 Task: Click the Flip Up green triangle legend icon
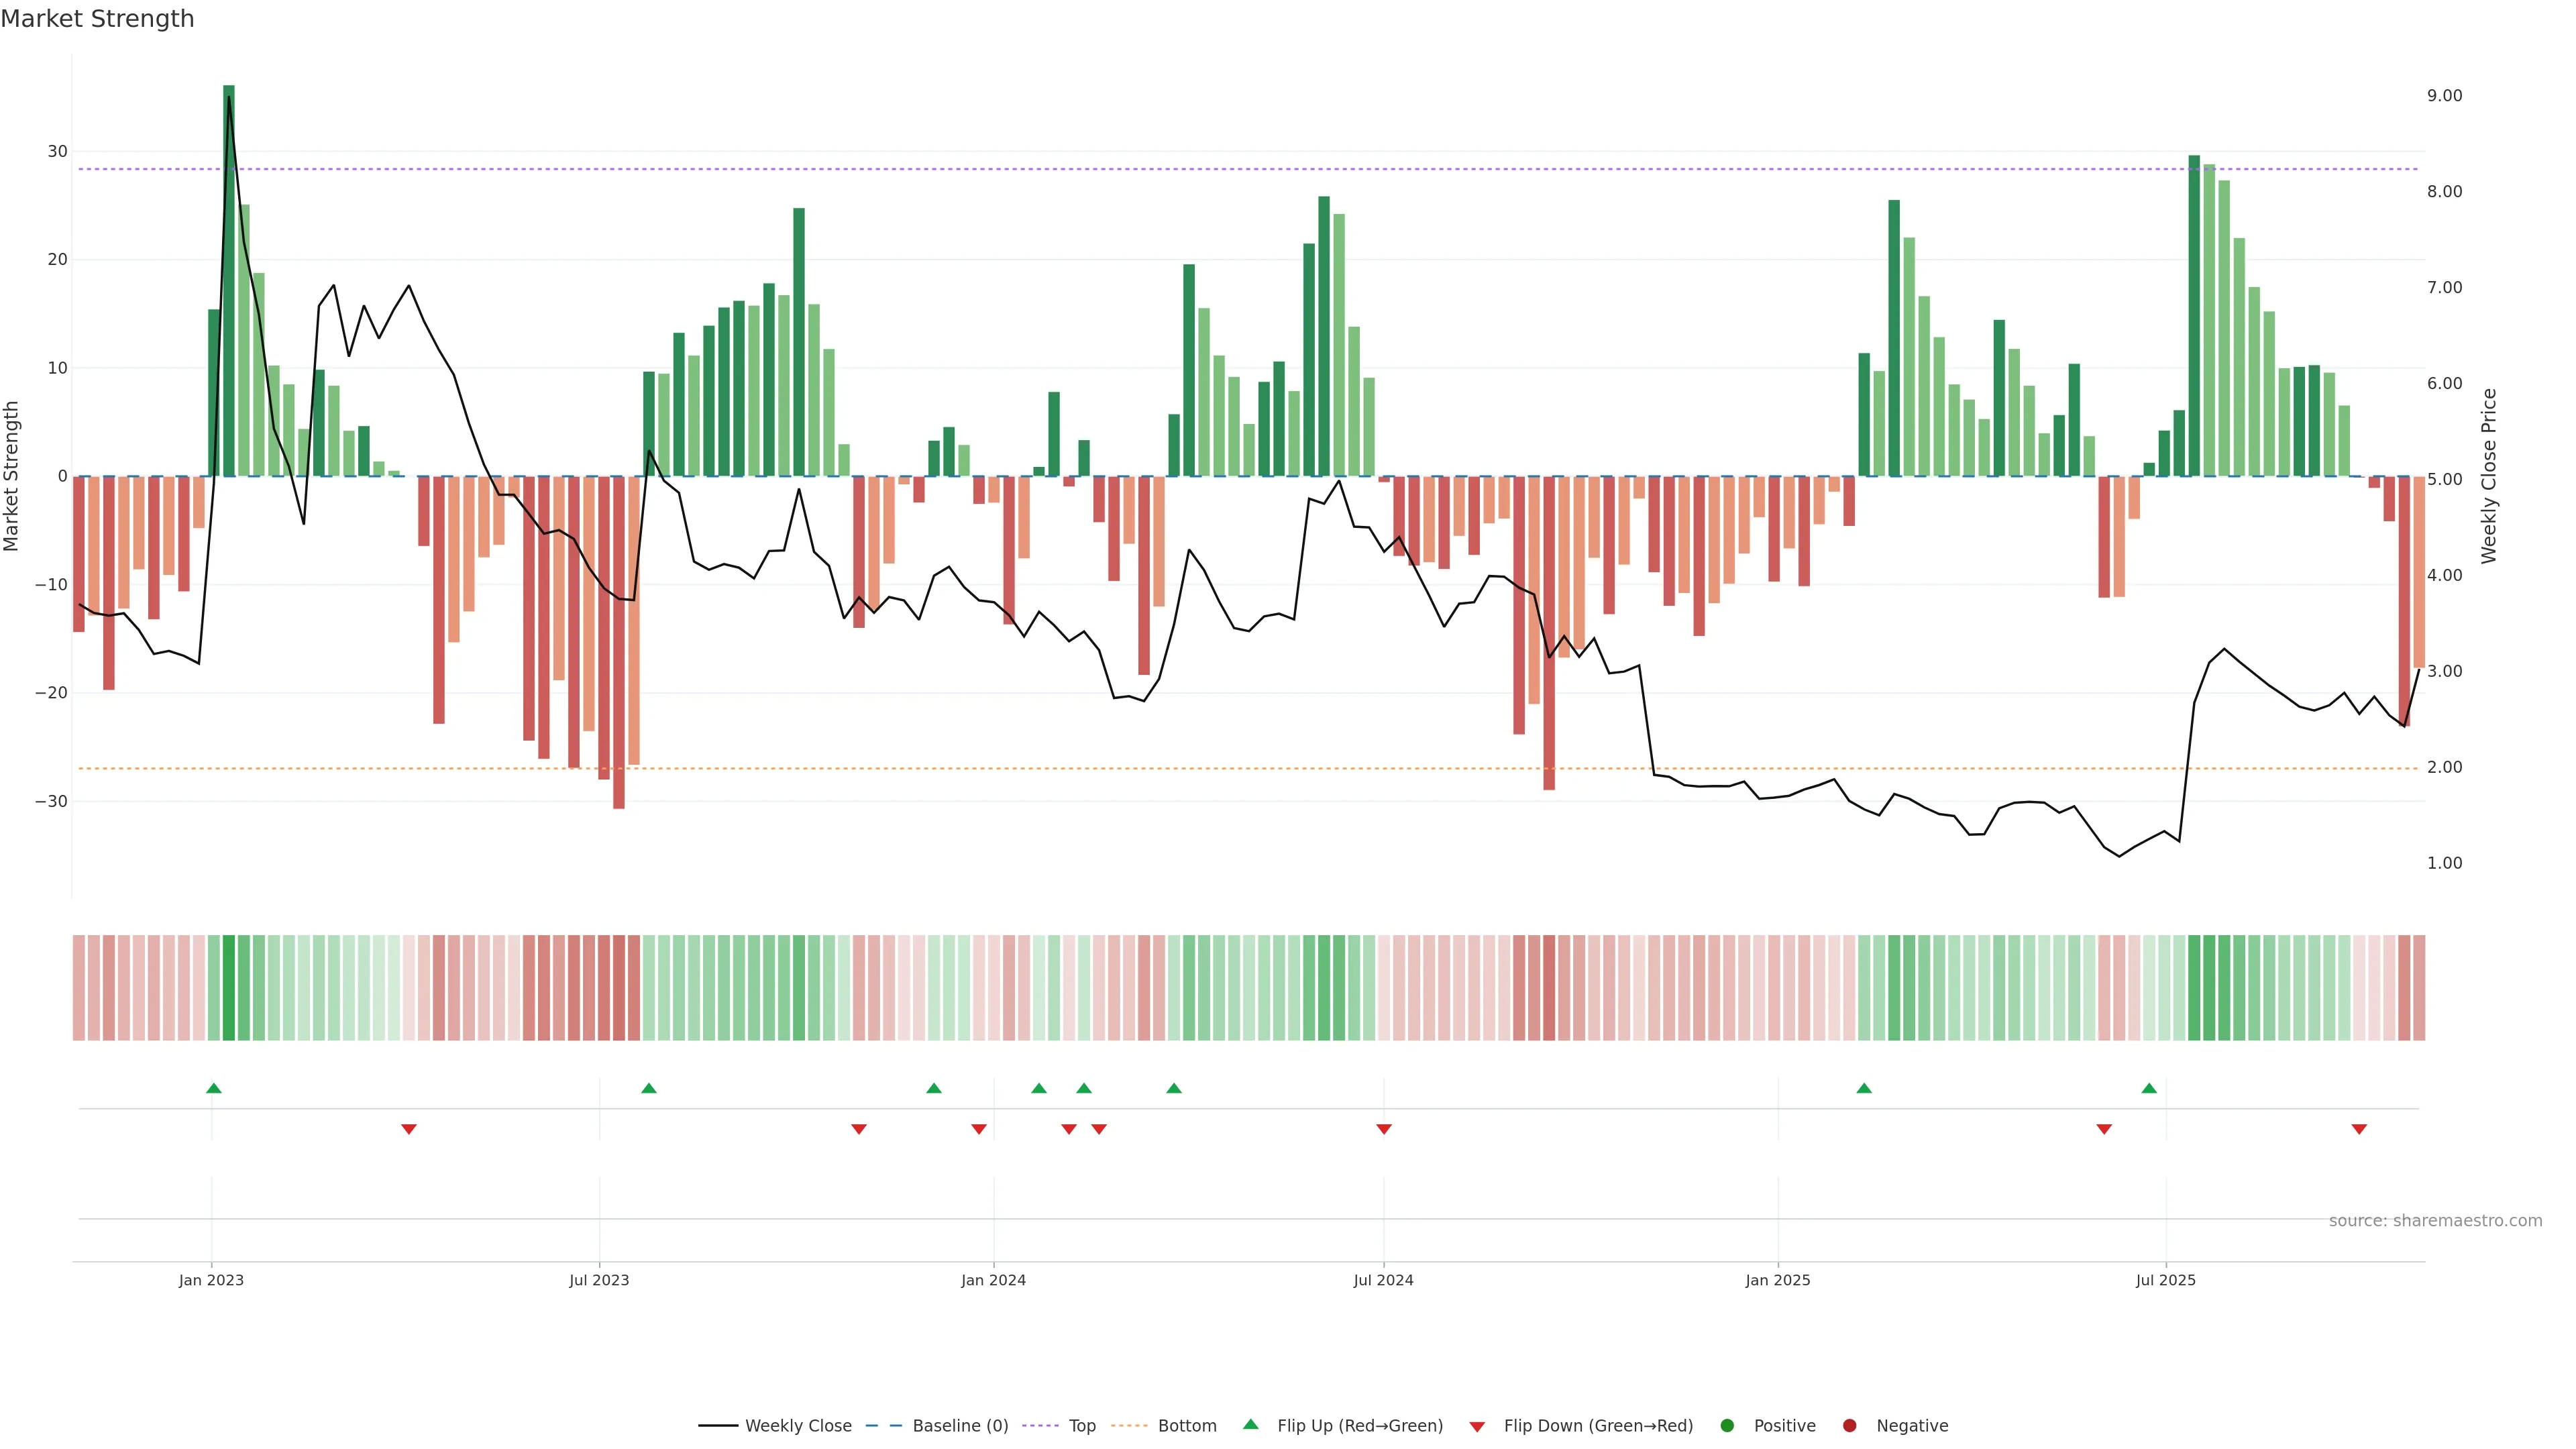pos(1250,1425)
